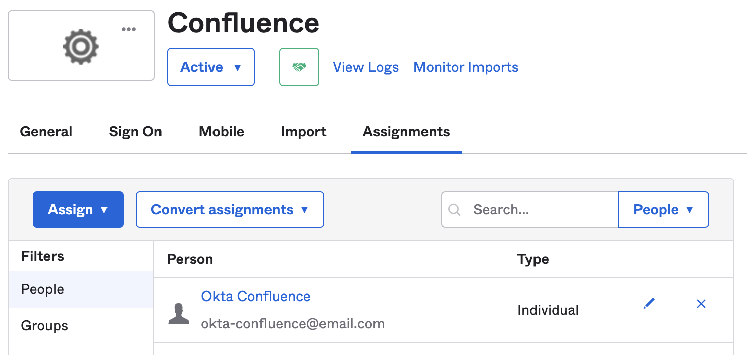Open the three-dots menu on app logo
The image size is (747, 355).
tap(129, 29)
